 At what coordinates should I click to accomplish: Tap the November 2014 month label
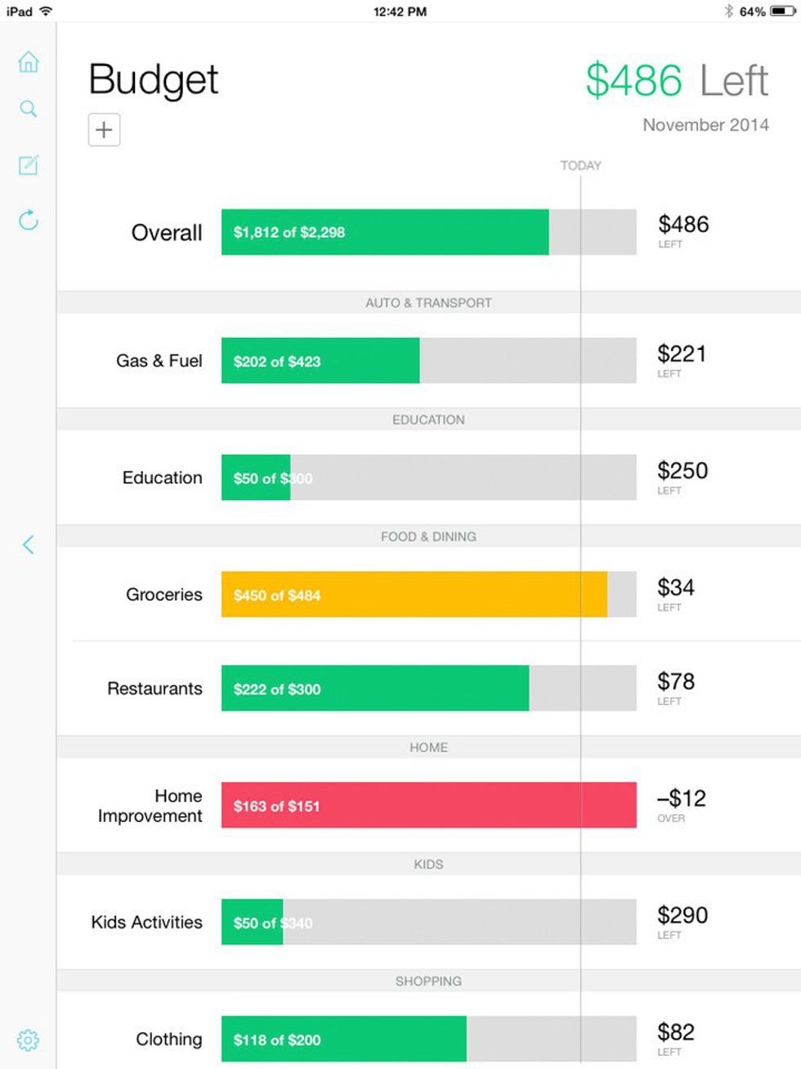pyautogui.click(x=705, y=125)
